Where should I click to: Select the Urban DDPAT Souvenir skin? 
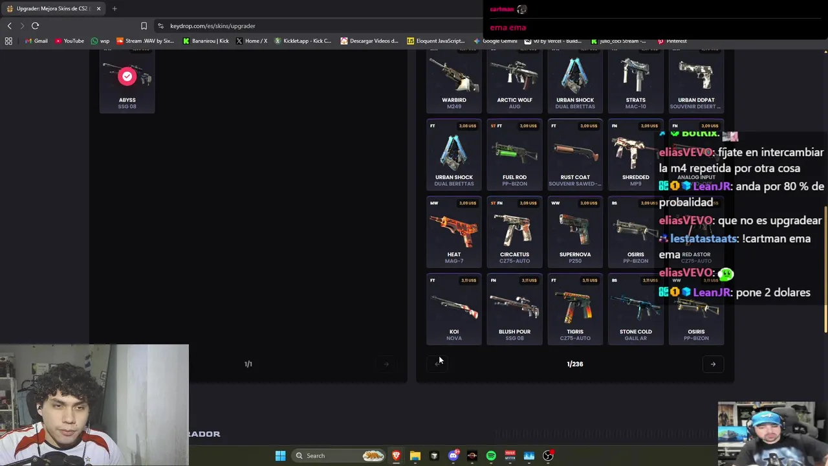coord(696,81)
